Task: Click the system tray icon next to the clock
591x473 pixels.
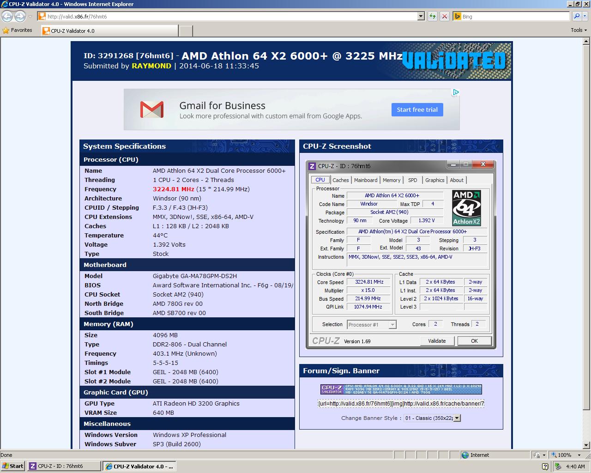Action: [558, 467]
